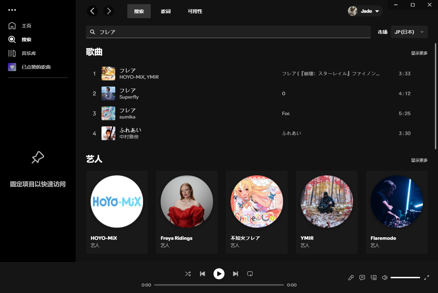This screenshot has width=438, height=293.
Task: Open the connect to device icon
Action: [x=373, y=278]
